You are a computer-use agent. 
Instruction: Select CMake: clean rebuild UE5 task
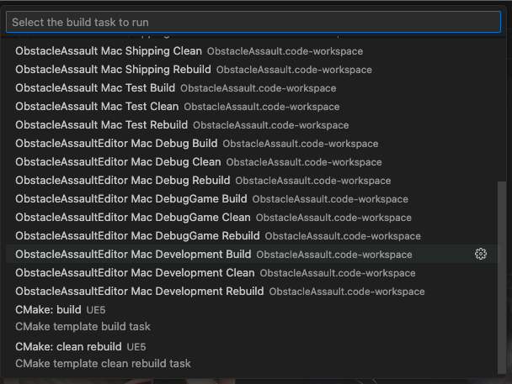click(253, 355)
